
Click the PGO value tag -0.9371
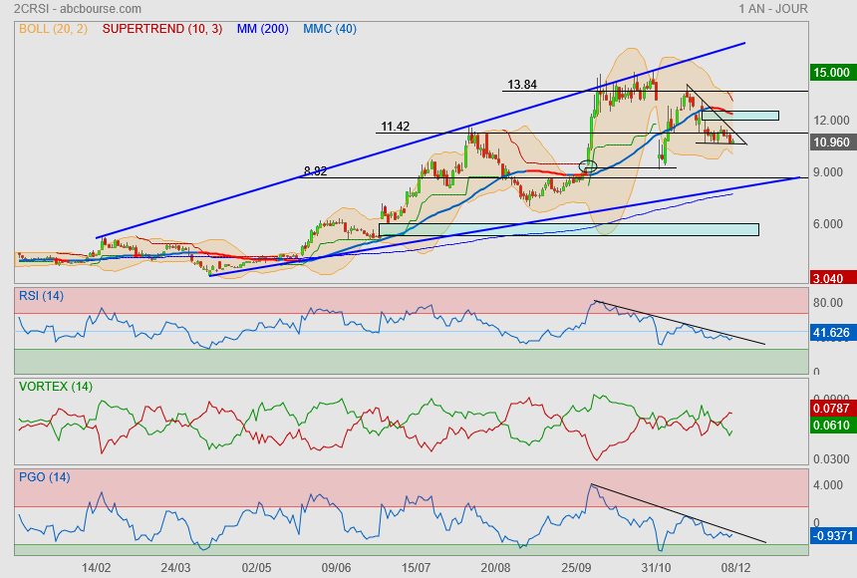click(x=832, y=535)
